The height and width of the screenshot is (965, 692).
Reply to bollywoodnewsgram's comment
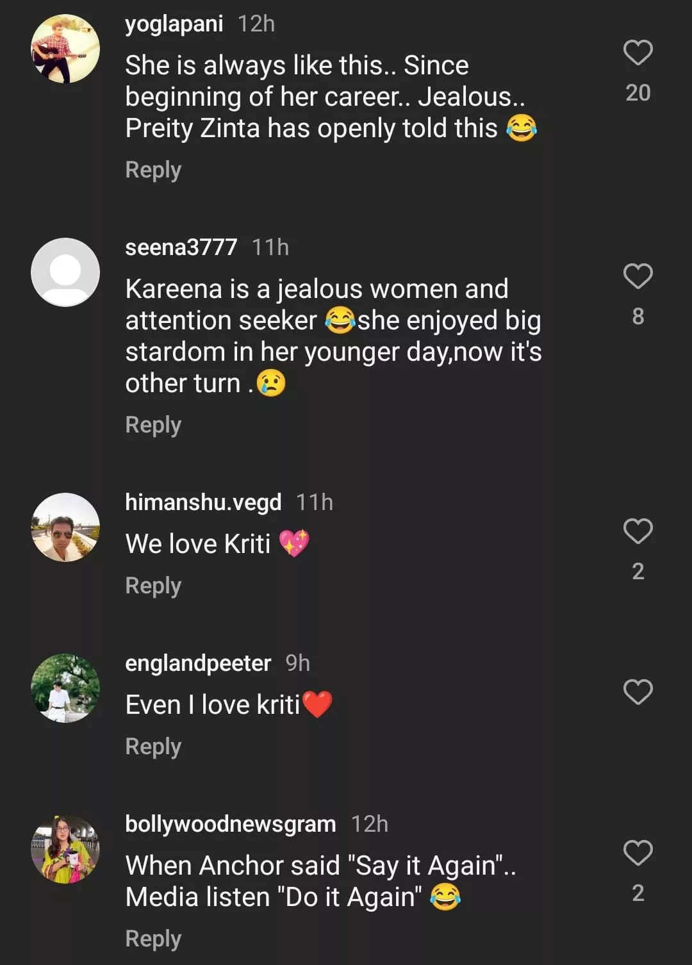pyautogui.click(x=153, y=939)
